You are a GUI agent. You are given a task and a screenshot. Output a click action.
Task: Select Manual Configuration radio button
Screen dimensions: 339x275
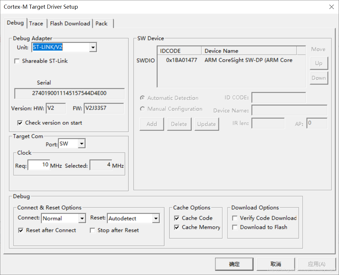coord(142,109)
